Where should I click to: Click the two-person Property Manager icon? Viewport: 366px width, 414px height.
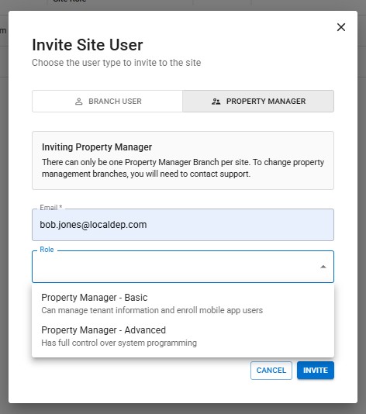216,102
